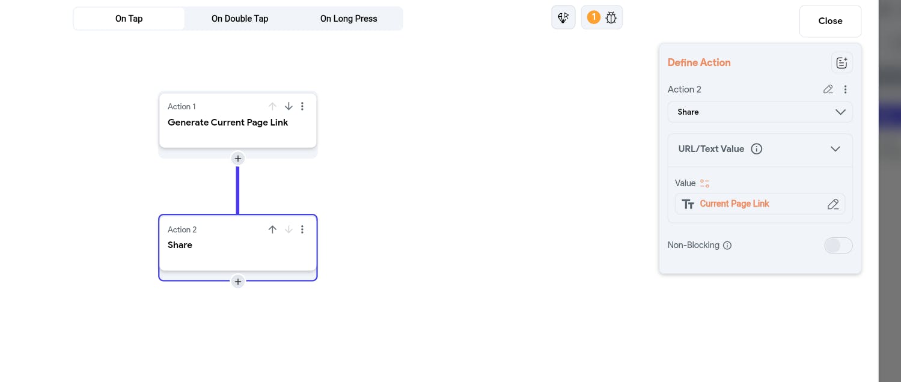
Task: Switch to the On Long Press tab
Action: coord(349,19)
